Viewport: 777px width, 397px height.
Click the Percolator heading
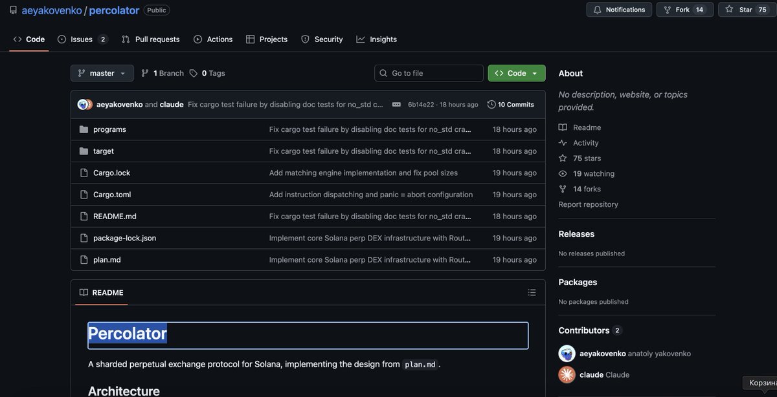tap(128, 334)
